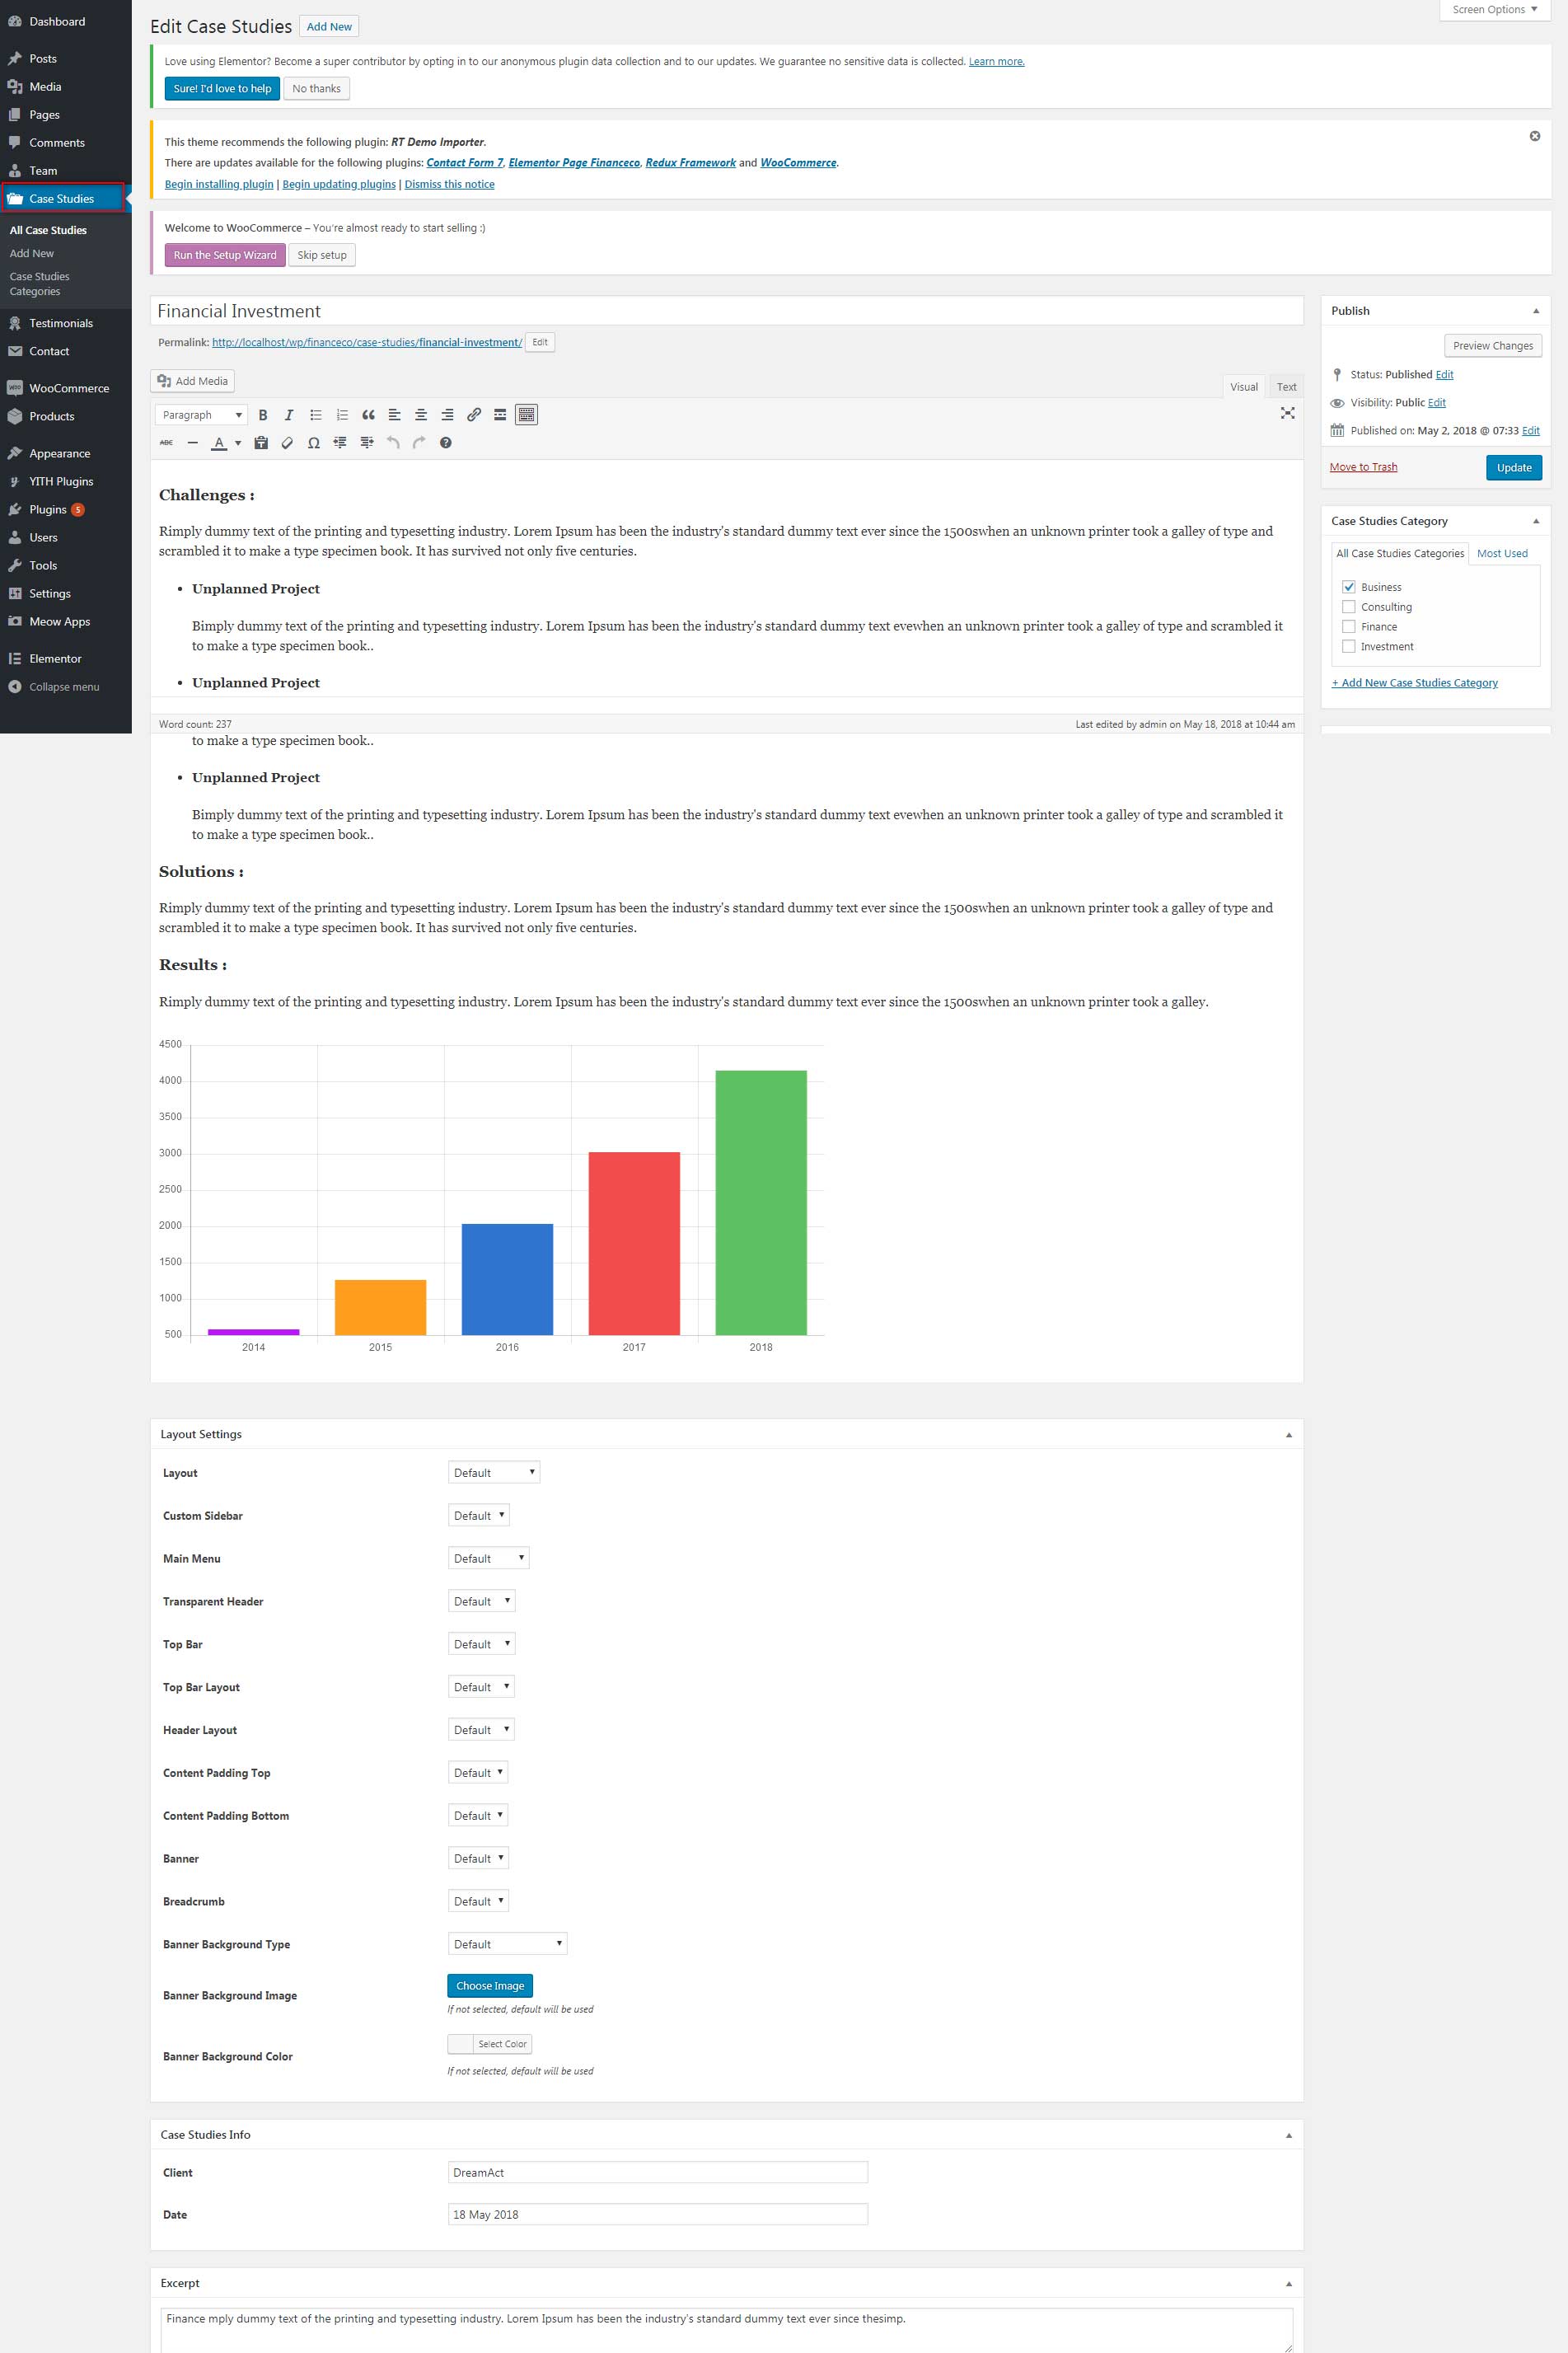
Task: Uncheck the Business category
Action: (x=1349, y=587)
